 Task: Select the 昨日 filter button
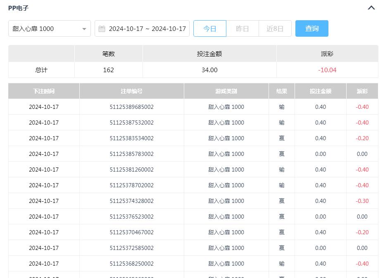click(x=243, y=28)
